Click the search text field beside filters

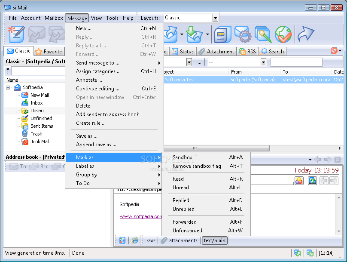tap(296, 62)
